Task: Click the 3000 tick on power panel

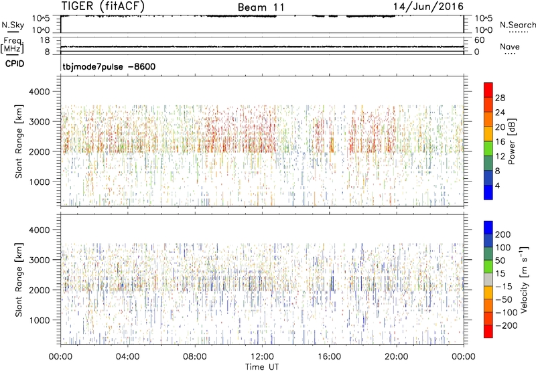Action: click(39, 122)
